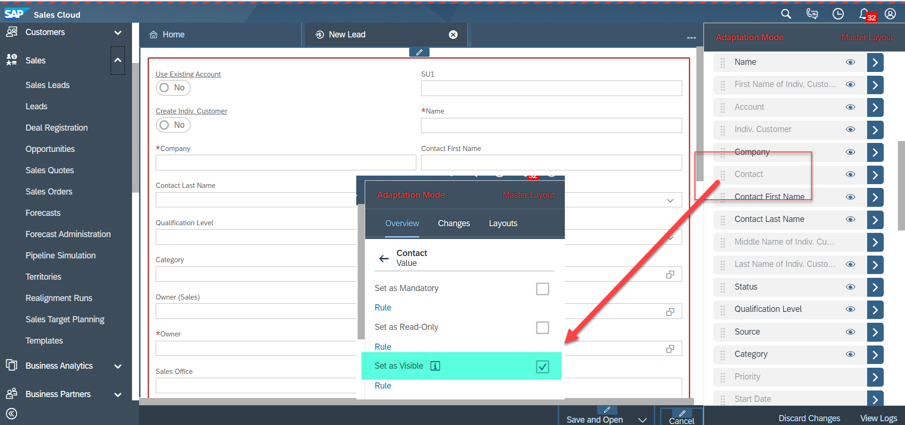Check the Set as Mandatory checkbox
Screen dimensions: 905x425
[543, 289]
